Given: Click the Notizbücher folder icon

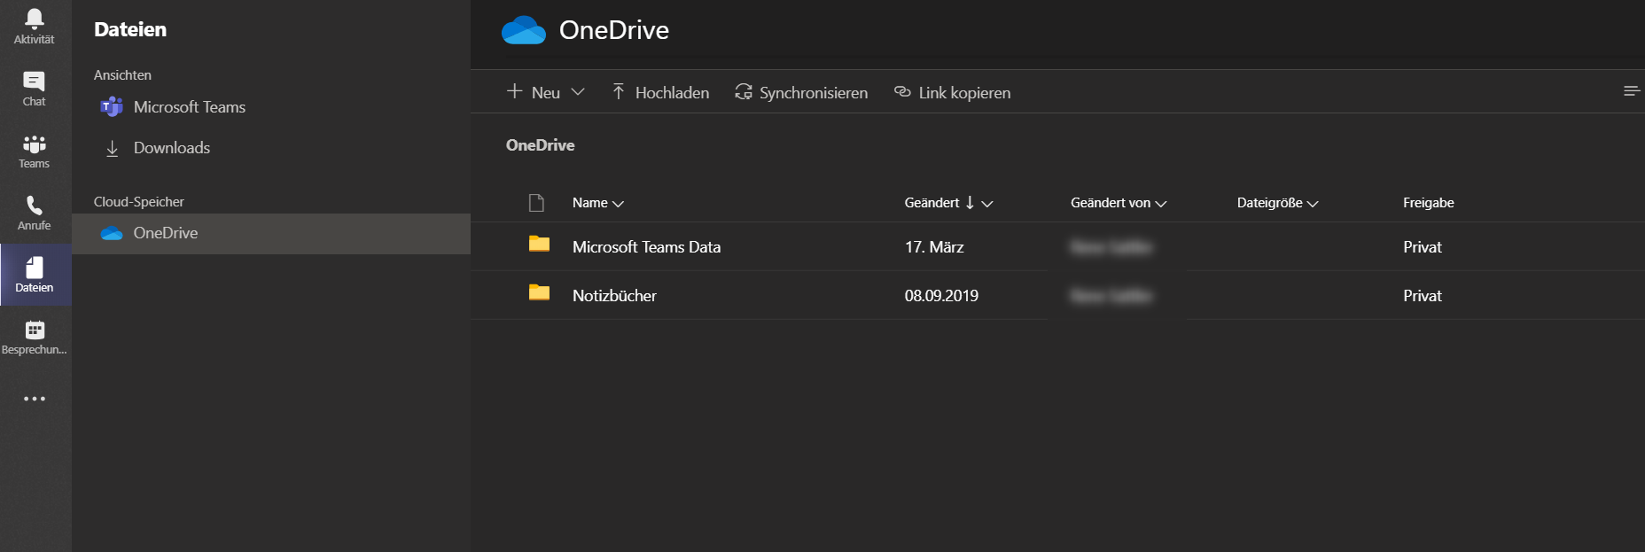Looking at the screenshot, I should 539,292.
